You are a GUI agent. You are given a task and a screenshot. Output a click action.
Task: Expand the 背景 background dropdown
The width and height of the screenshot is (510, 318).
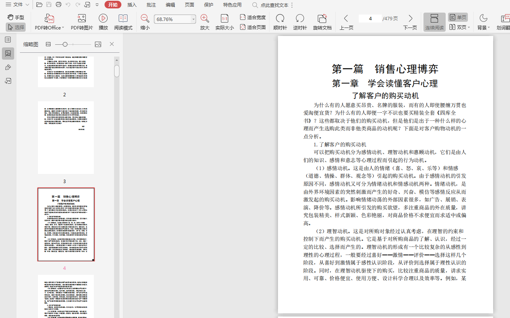click(x=489, y=28)
